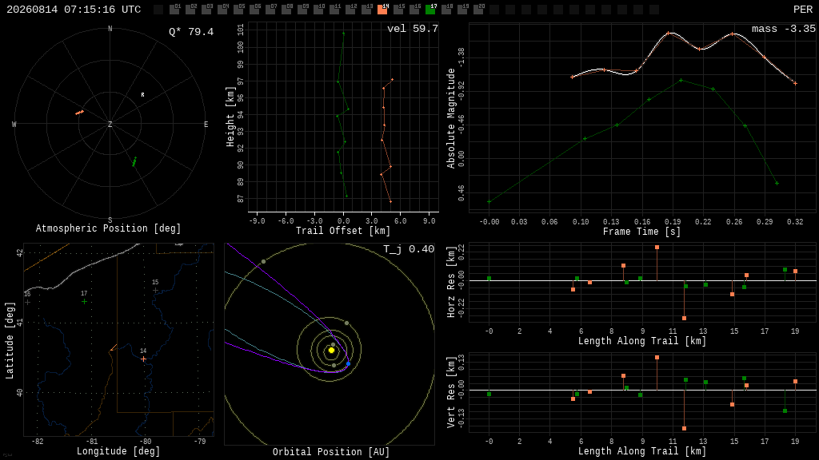Select the orange station 14 box
The image size is (819, 460).
coord(382,9)
